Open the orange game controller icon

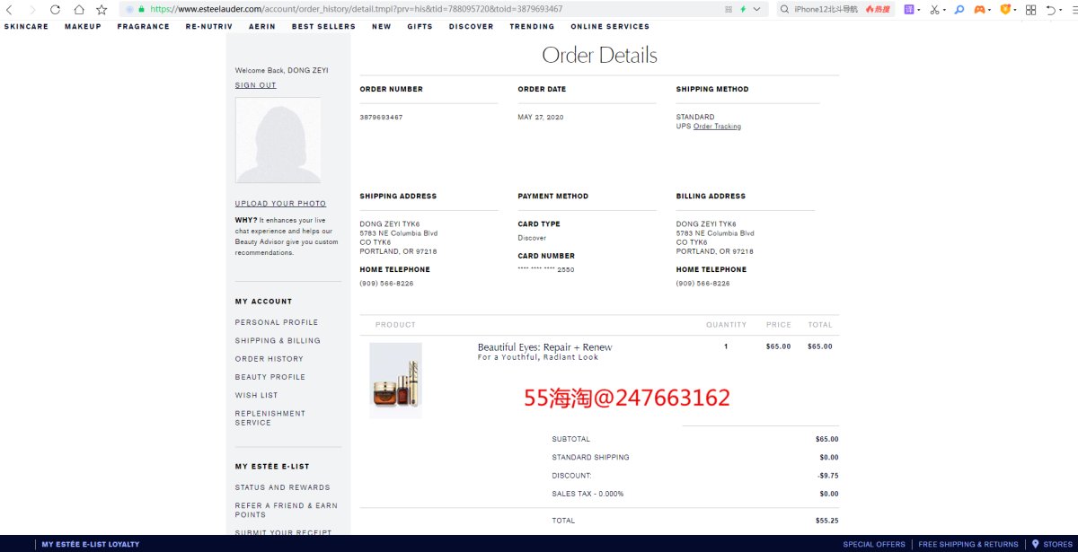[980, 9]
